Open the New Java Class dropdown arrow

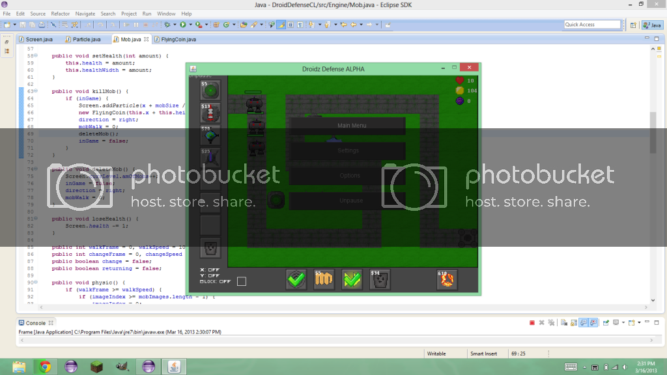(x=234, y=25)
